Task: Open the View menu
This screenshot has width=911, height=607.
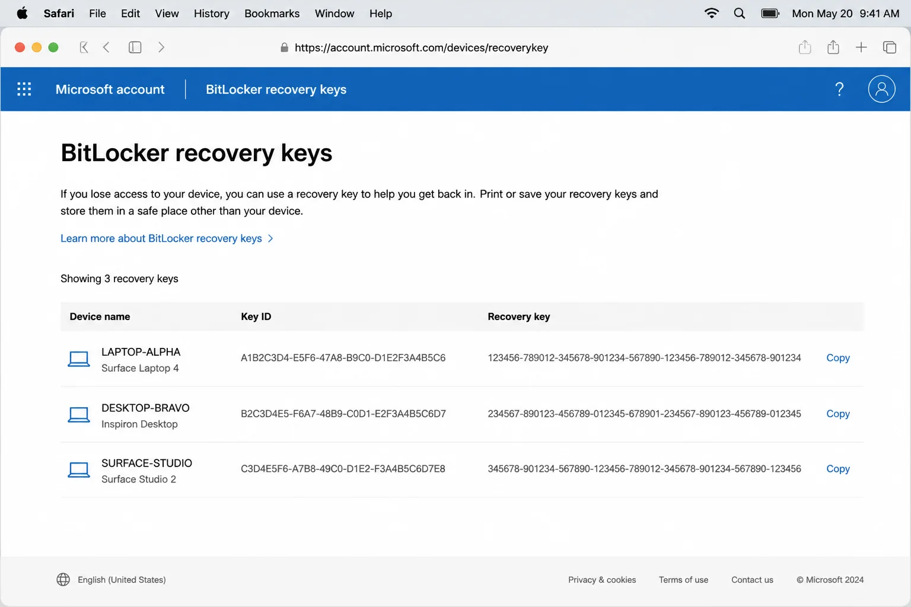Action: [x=167, y=13]
